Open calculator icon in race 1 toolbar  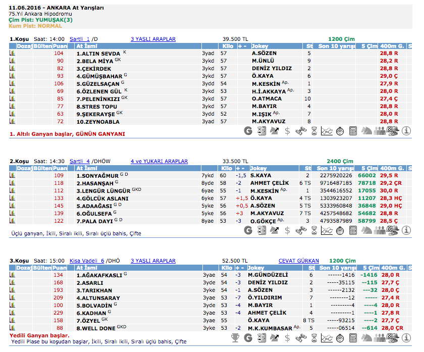[353, 131]
